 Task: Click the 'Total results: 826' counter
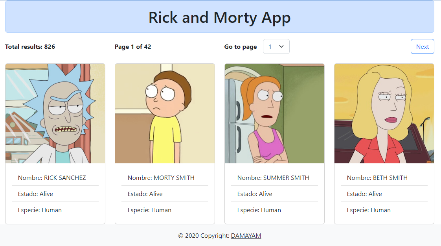point(30,46)
